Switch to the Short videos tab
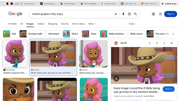The width and height of the screenshot is (180, 101). (x=78, y=24)
